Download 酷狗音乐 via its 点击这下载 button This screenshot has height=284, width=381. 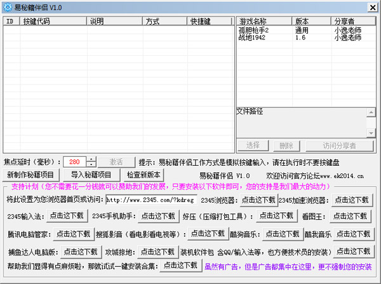284,234
